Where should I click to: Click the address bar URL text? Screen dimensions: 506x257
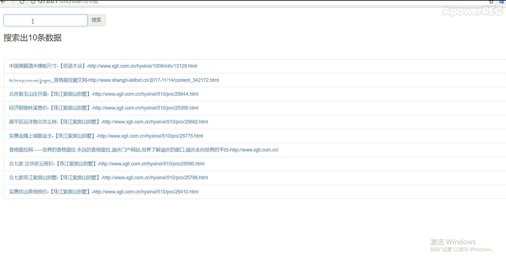(68, 2)
